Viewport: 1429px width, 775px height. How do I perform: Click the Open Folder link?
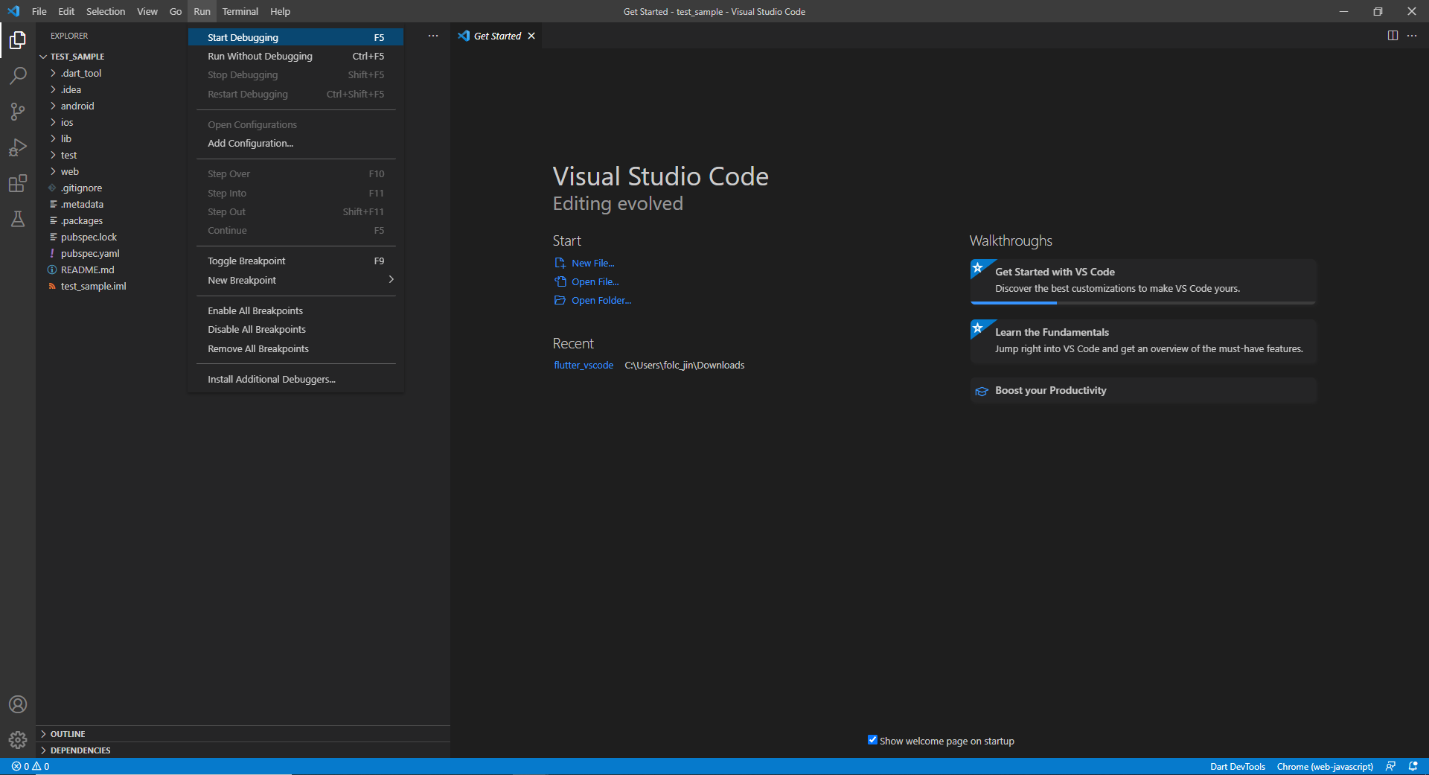[601, 300]
